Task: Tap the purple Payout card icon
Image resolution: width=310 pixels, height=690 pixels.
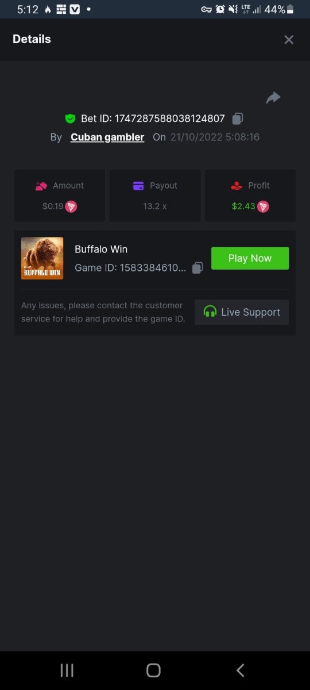Action: [x=138, y=186]
